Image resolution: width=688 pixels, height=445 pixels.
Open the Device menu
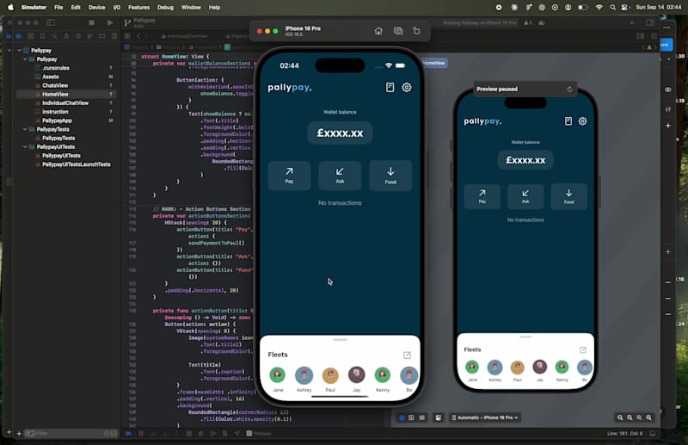point(96,8)
